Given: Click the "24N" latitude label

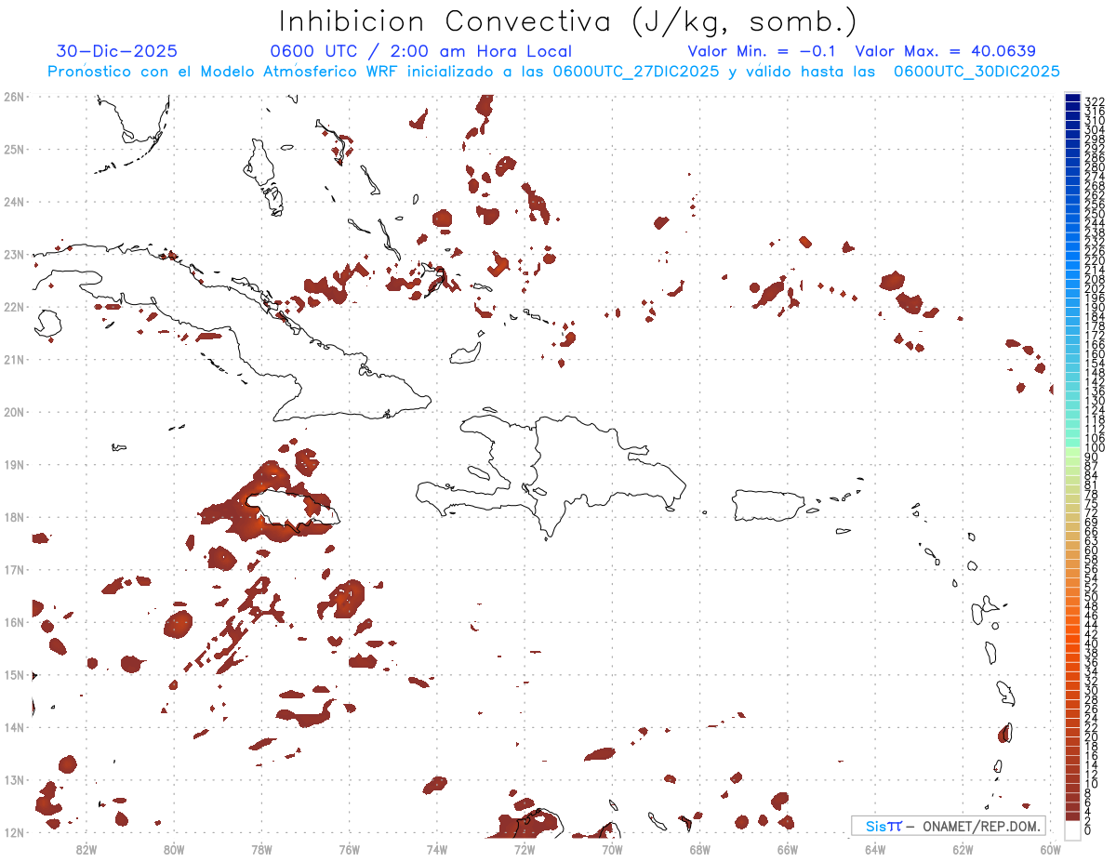Looking at the screenshot, I should [x=14, y=202].
